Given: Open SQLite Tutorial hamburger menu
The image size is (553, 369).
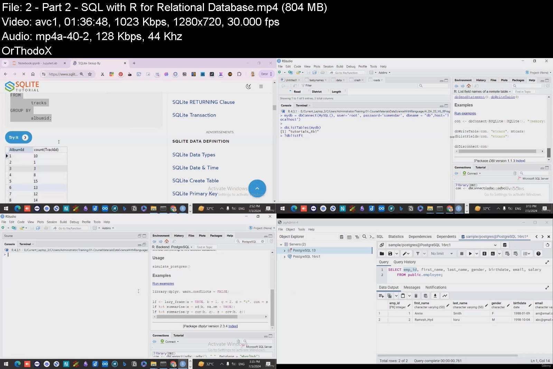Looking at the screenshot, I should pyautogui.click(x=261, y=86).
